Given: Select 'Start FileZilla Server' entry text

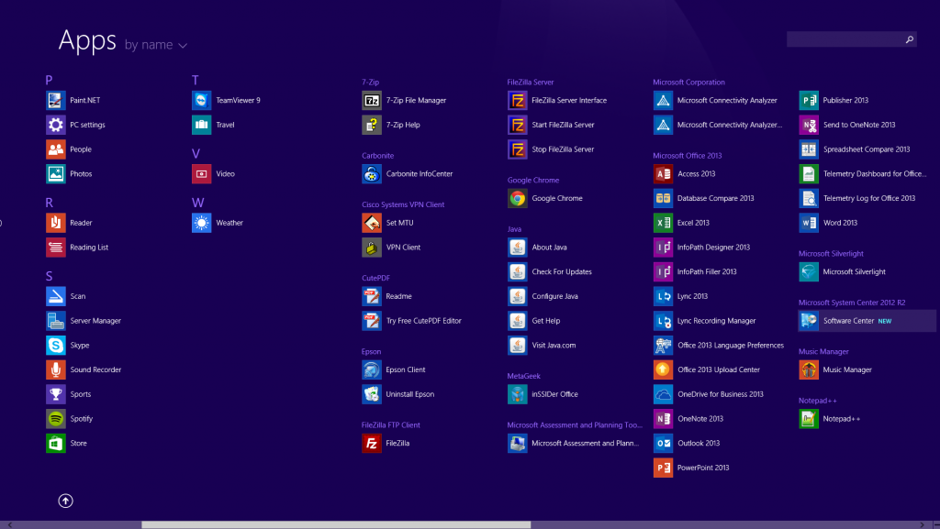Looking at the screenshot, I should [x=563, y=125].
